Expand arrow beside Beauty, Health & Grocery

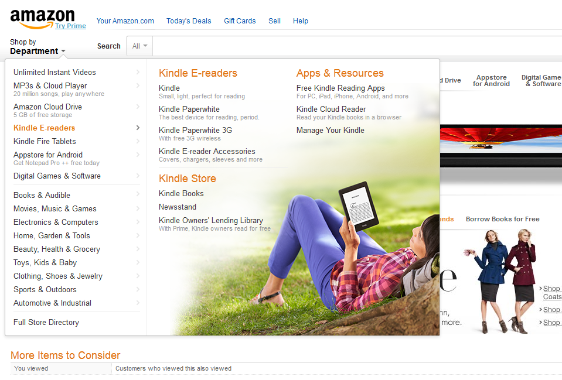click(138, 249)
